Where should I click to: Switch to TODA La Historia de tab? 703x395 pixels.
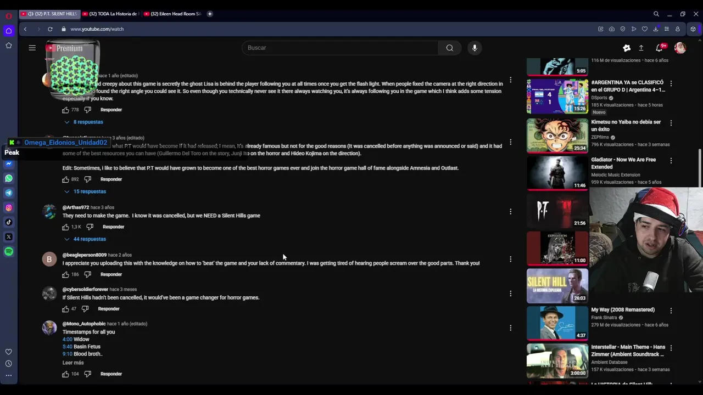(111, 14)
